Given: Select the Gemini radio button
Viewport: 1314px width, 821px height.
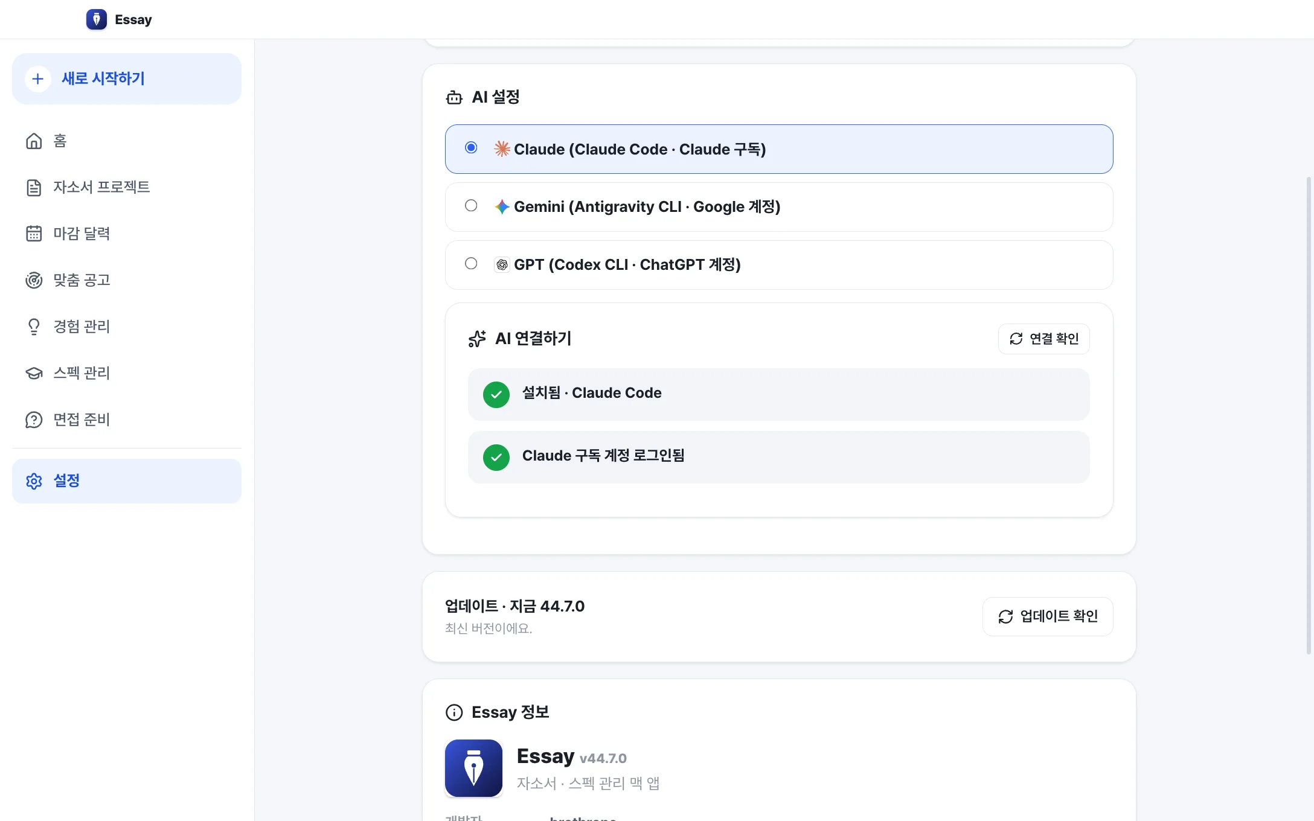Looking at the screenshot, I should click(471, 205).
